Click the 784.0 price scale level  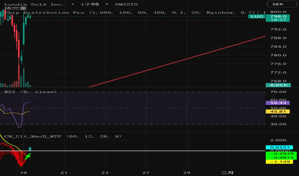click(278, 47)
